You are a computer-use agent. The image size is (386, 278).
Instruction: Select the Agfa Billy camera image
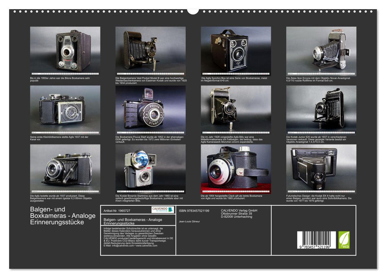point(236,108)
